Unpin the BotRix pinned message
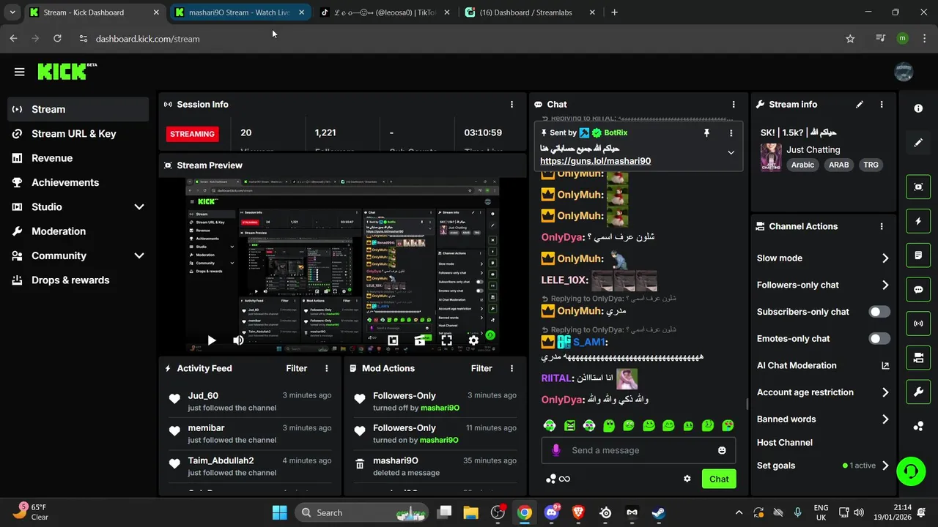The width and height of the screenshot is (938, 527). [706, 132]
